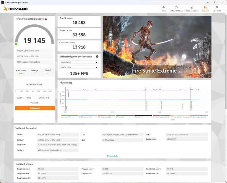Screen dimensions: 227x183
Task: Click the Export XML button
Action: (44, 98)
